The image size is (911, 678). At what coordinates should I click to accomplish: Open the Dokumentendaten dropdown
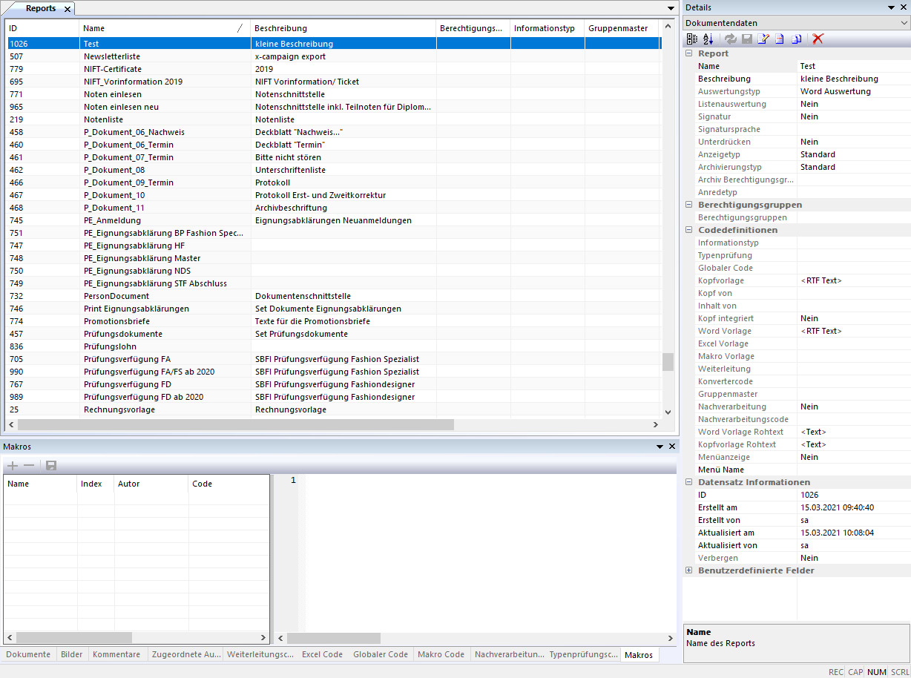(903, 23)
